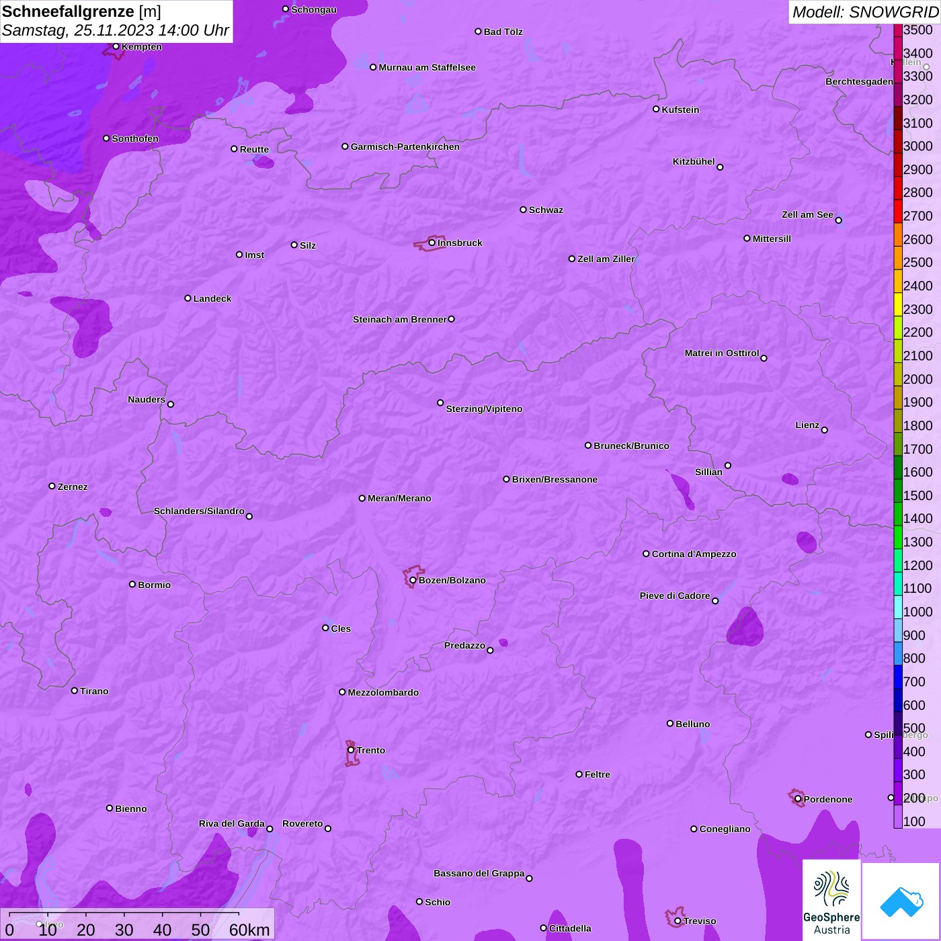Click the Landeck location dot

(x=188, y=298)
